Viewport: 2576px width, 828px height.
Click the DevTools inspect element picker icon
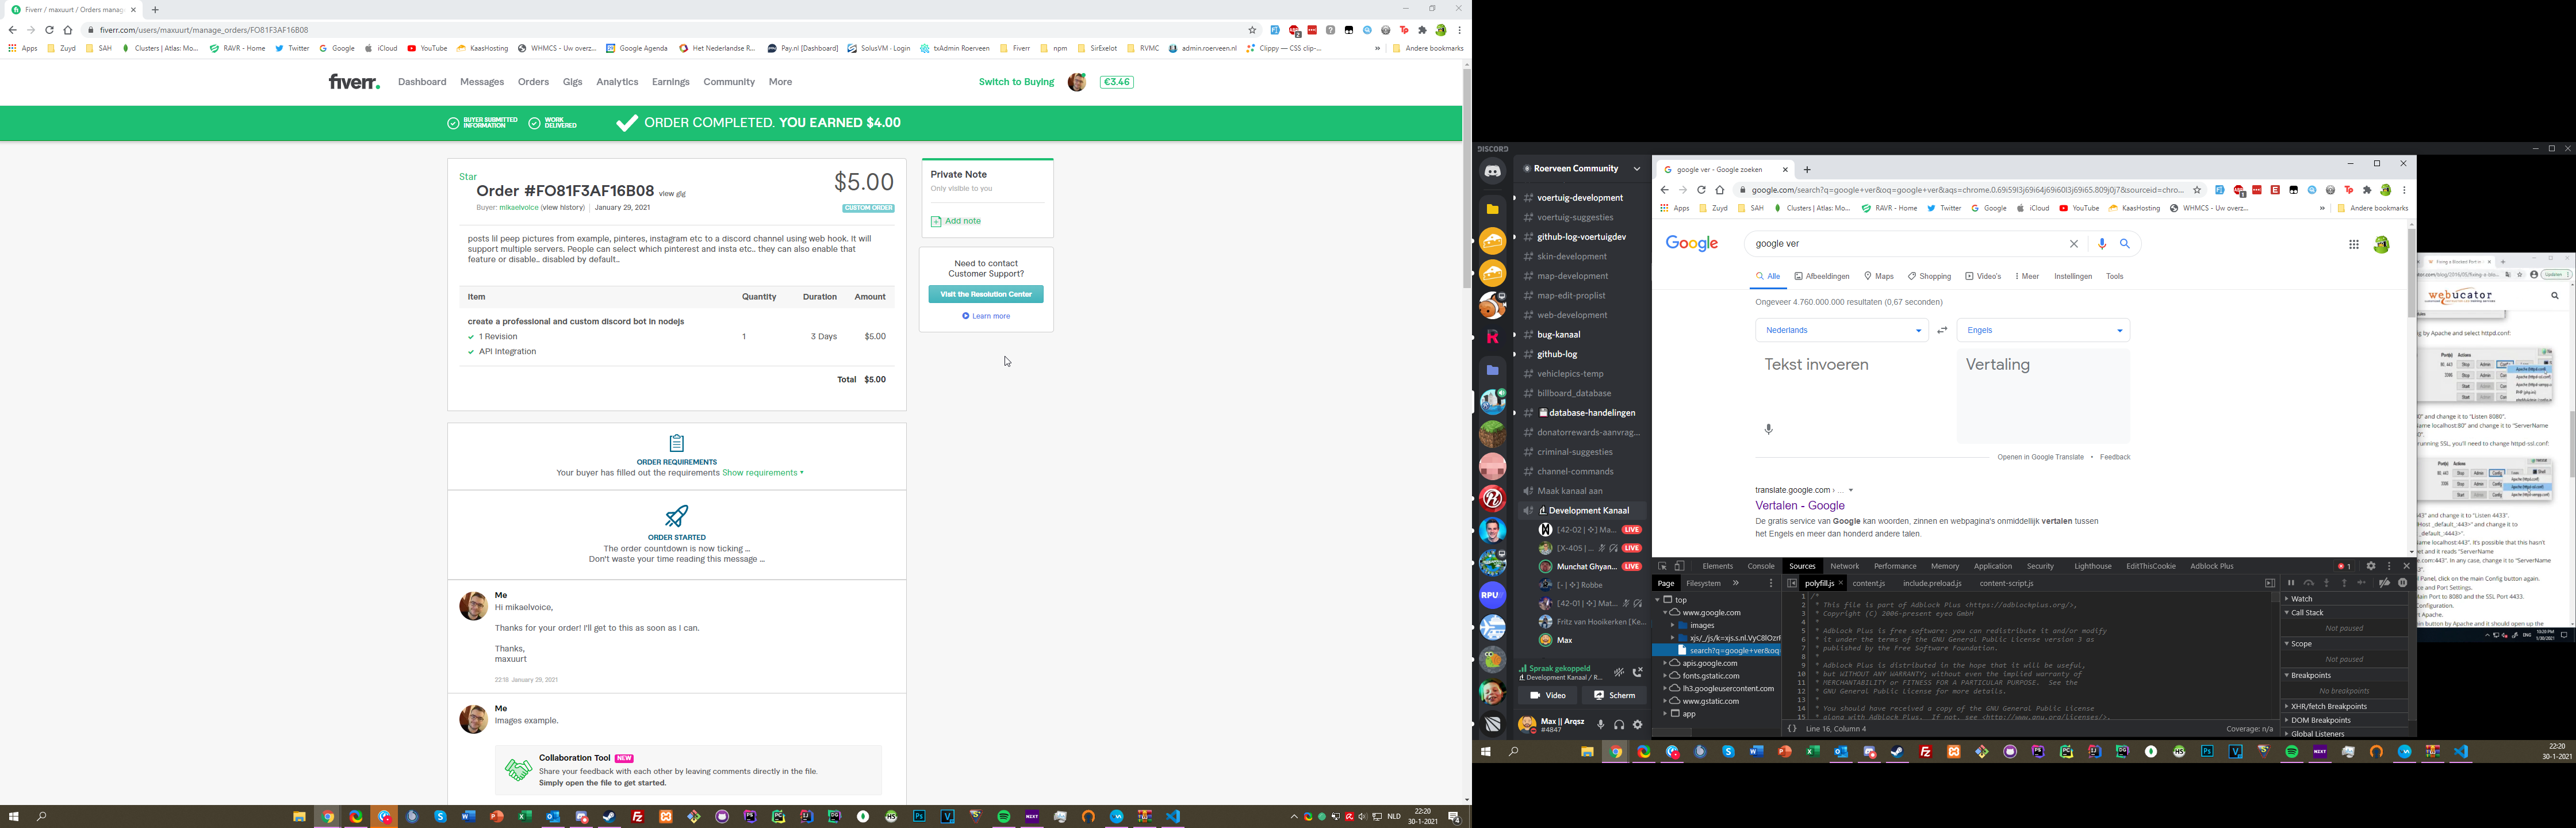tap(1663, 566)
